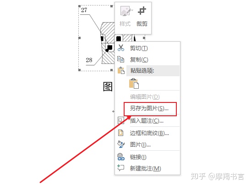Click the Borders and Shading page icon
The height and width of the screenshot is (187, 251).
121,133
